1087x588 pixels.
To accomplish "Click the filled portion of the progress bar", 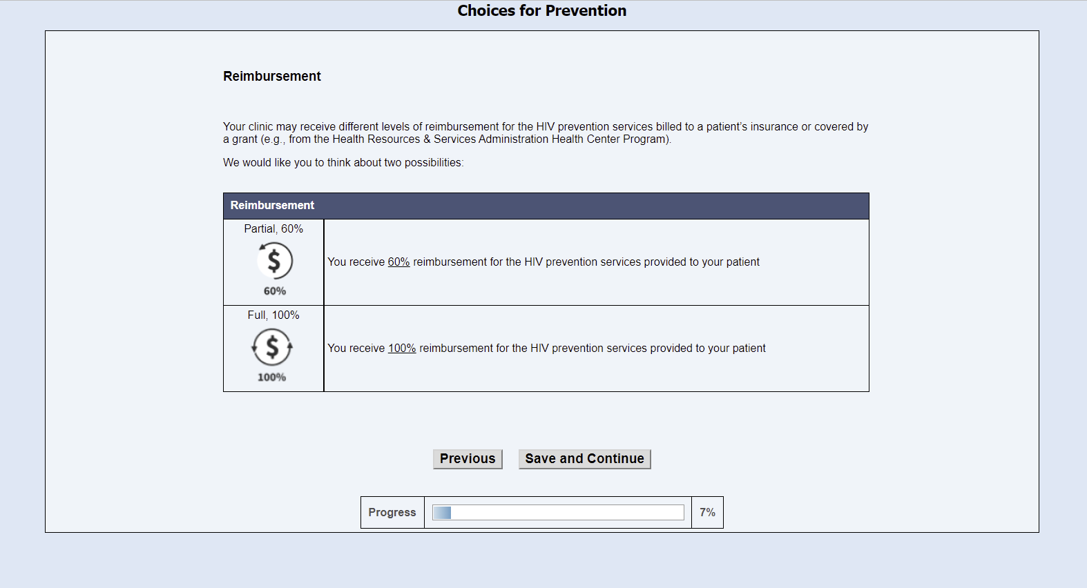I will coord(442,512).
